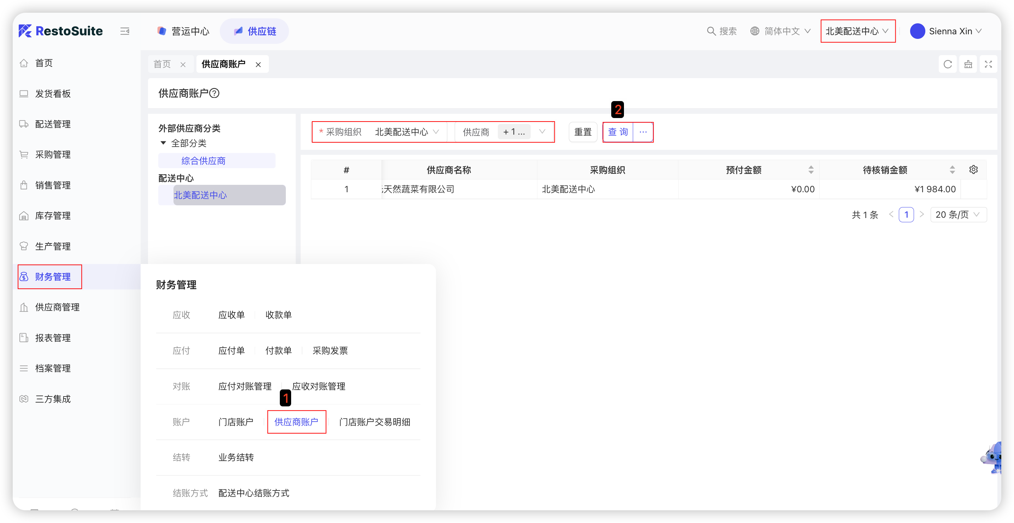Screen dimensions: 1014x523
Task: Select 综合供应商 category
Action: [204, 161]
